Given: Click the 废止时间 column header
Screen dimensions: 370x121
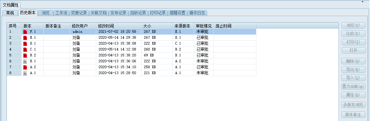Looking at the screenshot, I should tap(235, 26).
